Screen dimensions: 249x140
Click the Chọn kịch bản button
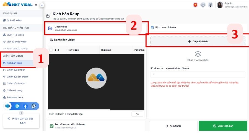198,42
